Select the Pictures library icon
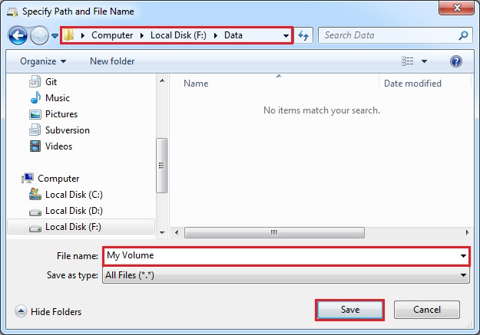Screen dimensions: 480x335 click(x=35, y=114)
